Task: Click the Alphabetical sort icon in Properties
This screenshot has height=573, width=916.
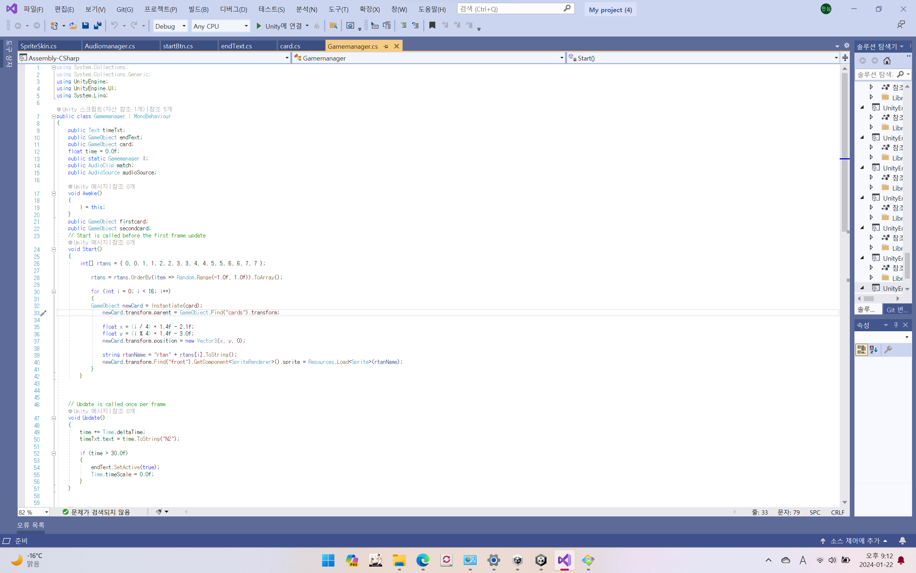Action: click(874, 350)
